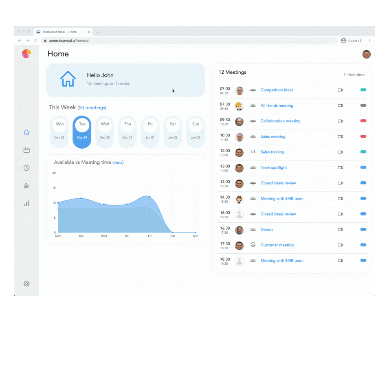Click video camera icon for Sales meeting
Viewport: 389px width, 389px height.
341,136
